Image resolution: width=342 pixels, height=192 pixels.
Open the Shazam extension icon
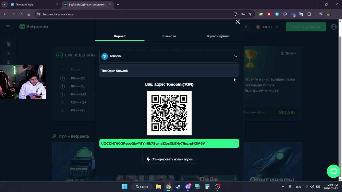tap(277, 14)
